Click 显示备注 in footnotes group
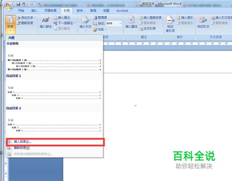Screen dimensions: 232x181 (x=62, y=29)
